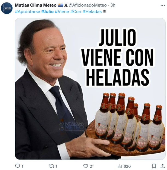This screenshot has width=167, height=170.
Task: Open the 3h timestamp permalink
Action: tap(113, 5)
